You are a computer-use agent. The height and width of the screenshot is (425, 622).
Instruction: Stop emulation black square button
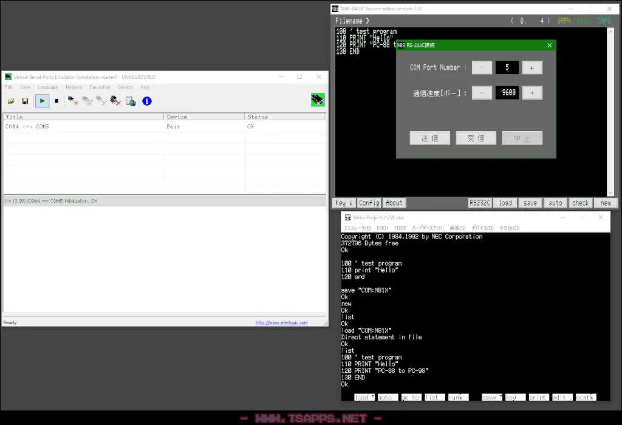(56, 101)
